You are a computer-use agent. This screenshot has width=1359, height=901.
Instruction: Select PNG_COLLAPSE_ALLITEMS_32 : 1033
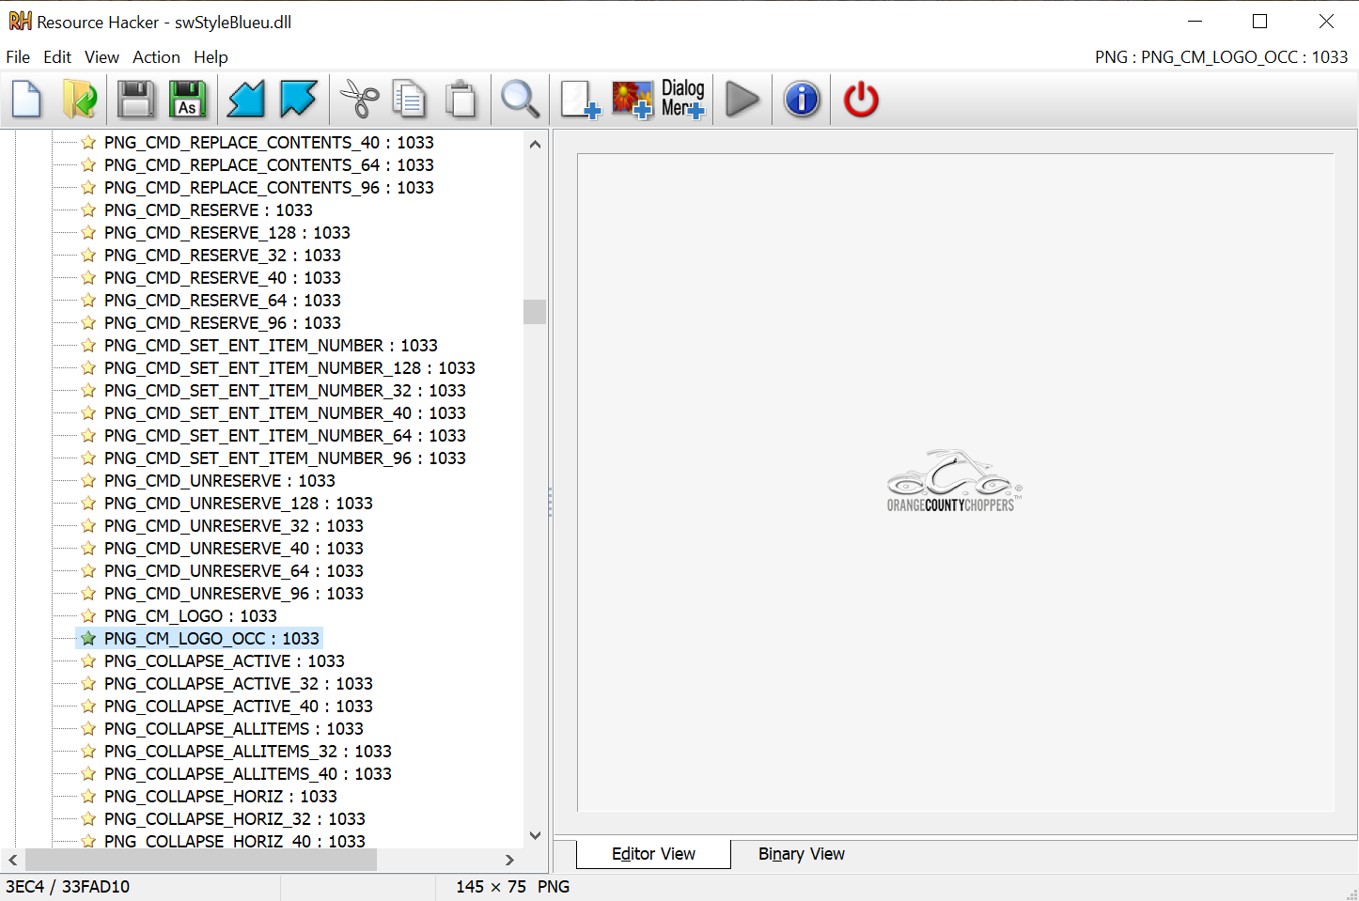click(247, 751)
